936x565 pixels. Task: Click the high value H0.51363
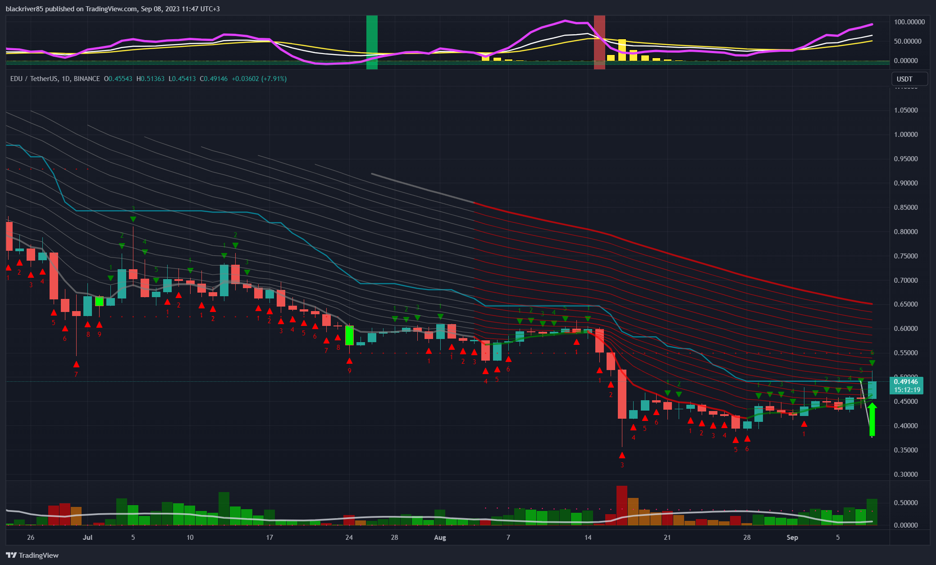(151, 79)
